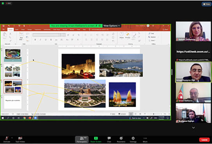Click the View button at top right
Image resolution: width=212 pixels, height=144 pixels.
coord(207,4)
